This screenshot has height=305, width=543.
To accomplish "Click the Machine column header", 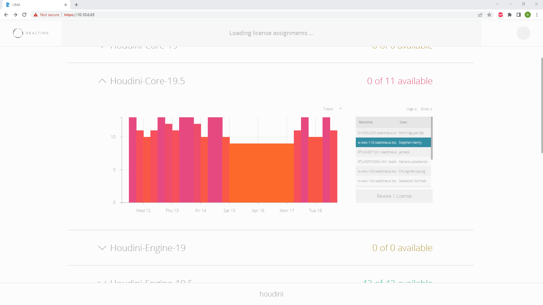I will point(366,122).
